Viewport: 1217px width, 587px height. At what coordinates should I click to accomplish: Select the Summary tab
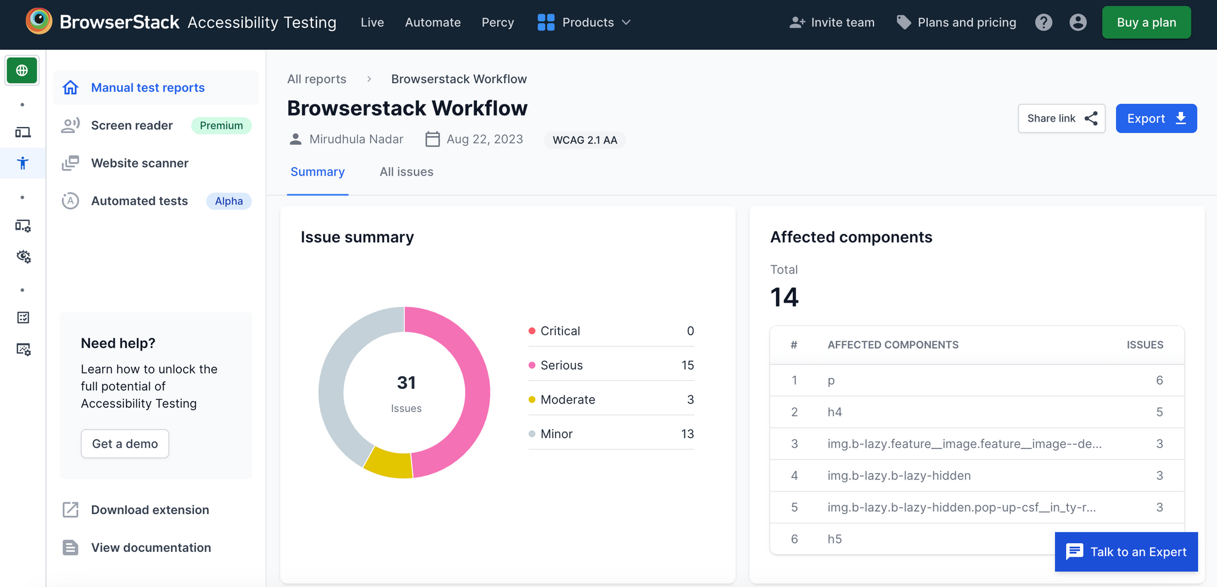click(318, 172)
